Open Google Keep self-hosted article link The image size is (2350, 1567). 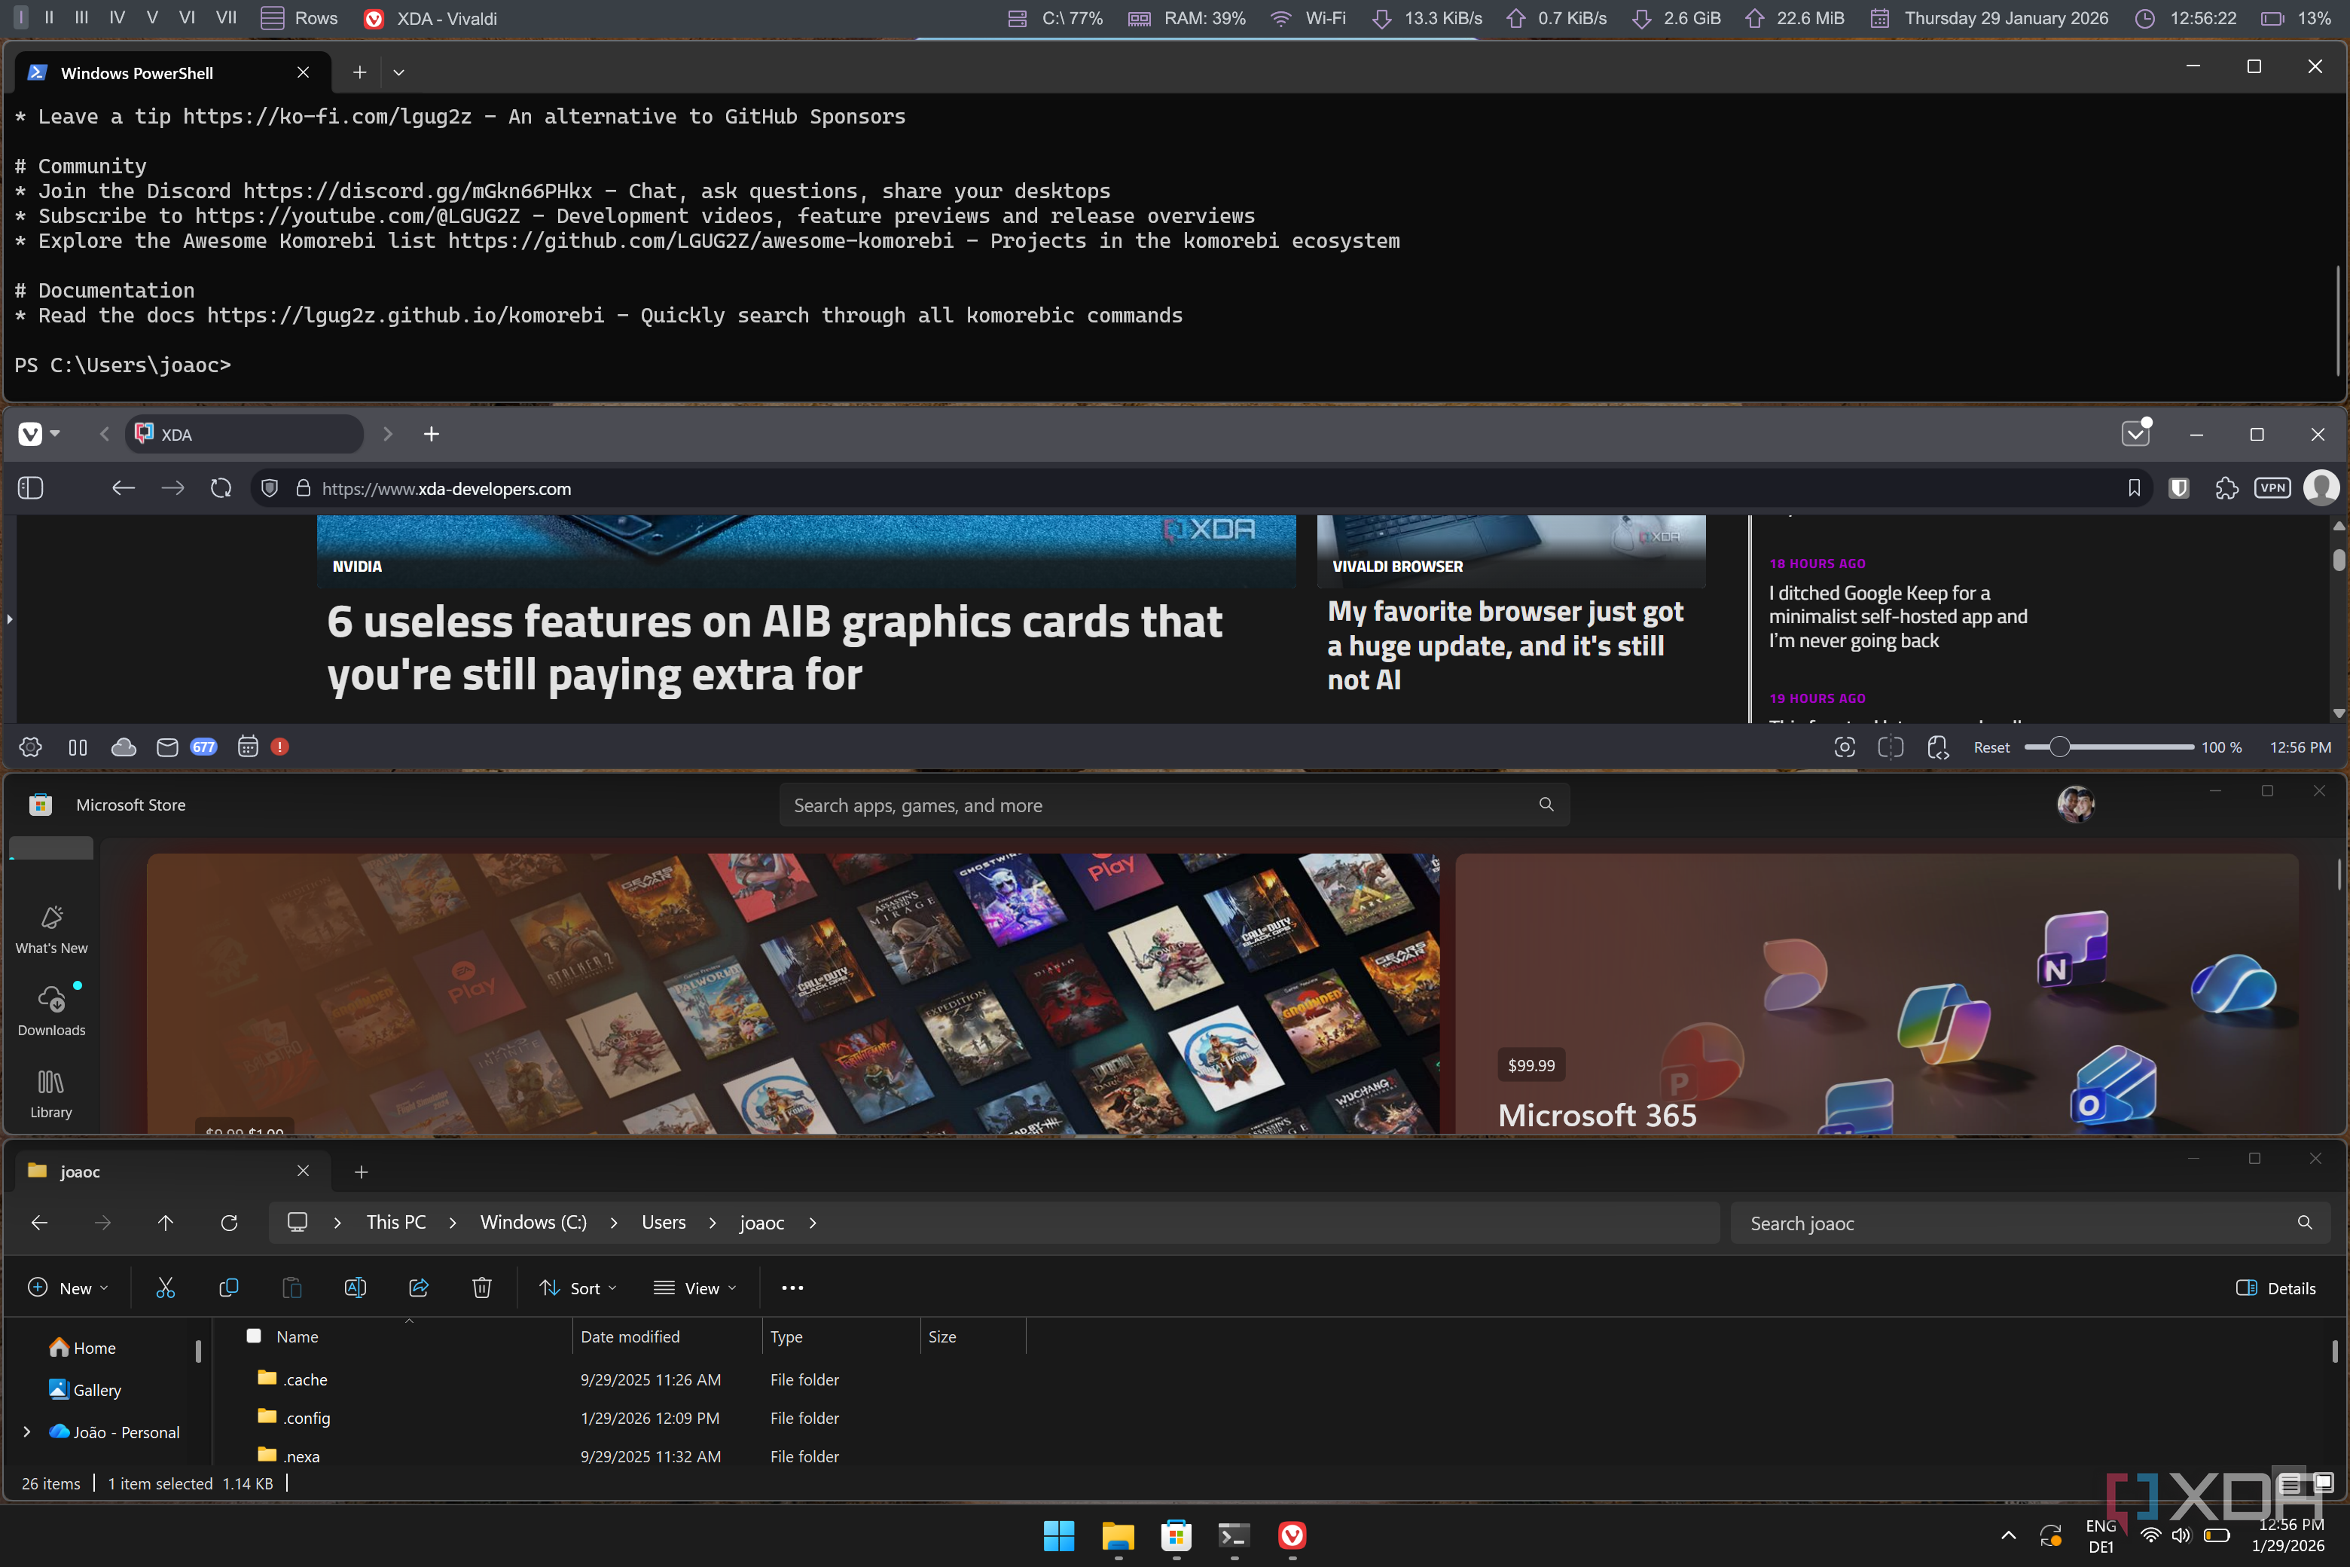pyautogui.click(x=1897, y=616)
